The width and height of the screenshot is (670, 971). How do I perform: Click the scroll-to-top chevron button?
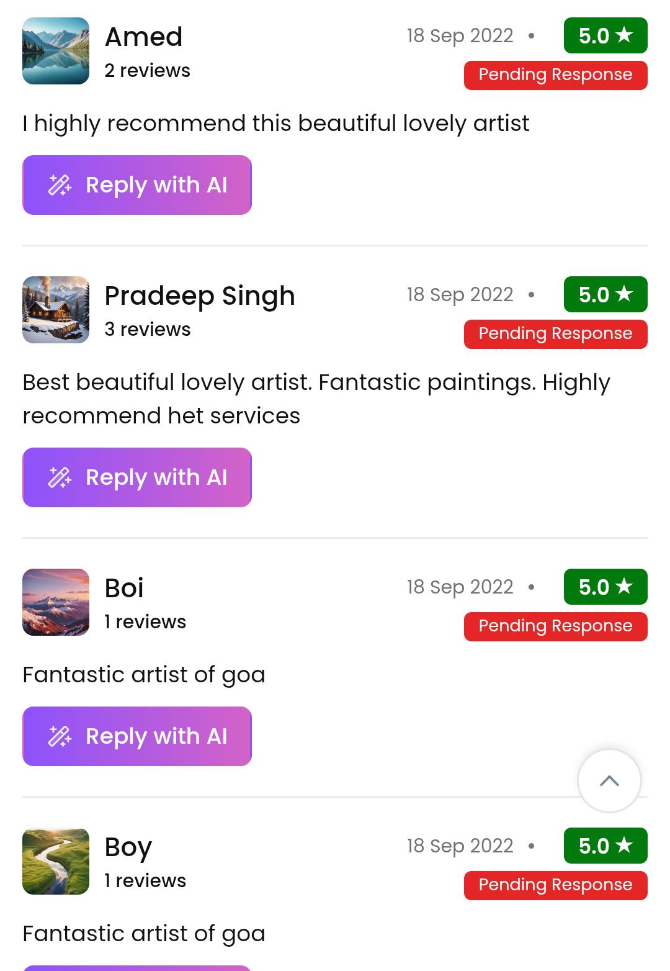[609, 780]
